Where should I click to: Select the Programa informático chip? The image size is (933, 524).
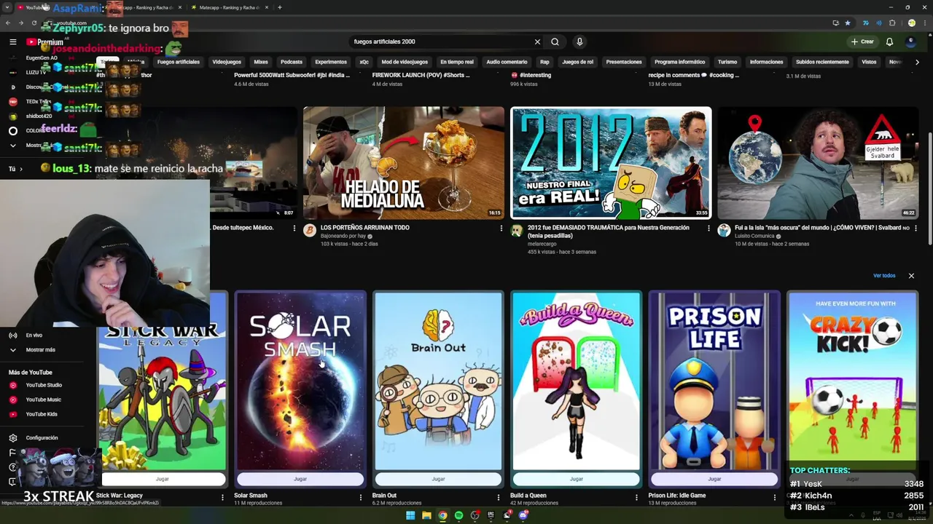click(679, 62)
